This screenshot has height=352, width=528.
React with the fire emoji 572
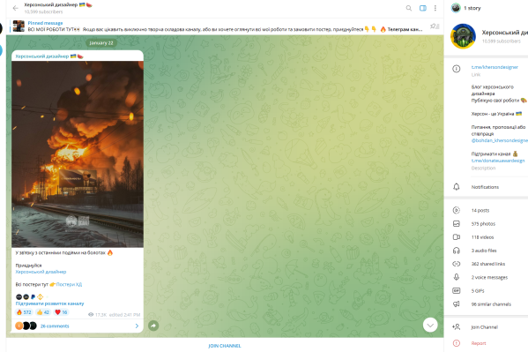(24, 312)
